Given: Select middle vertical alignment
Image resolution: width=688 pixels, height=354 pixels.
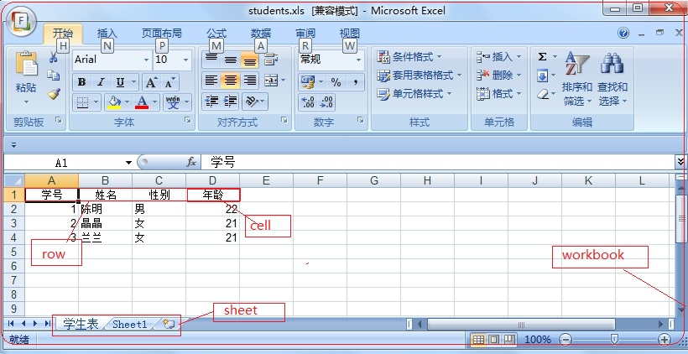Looking at the screenshot, I should 231,60.
